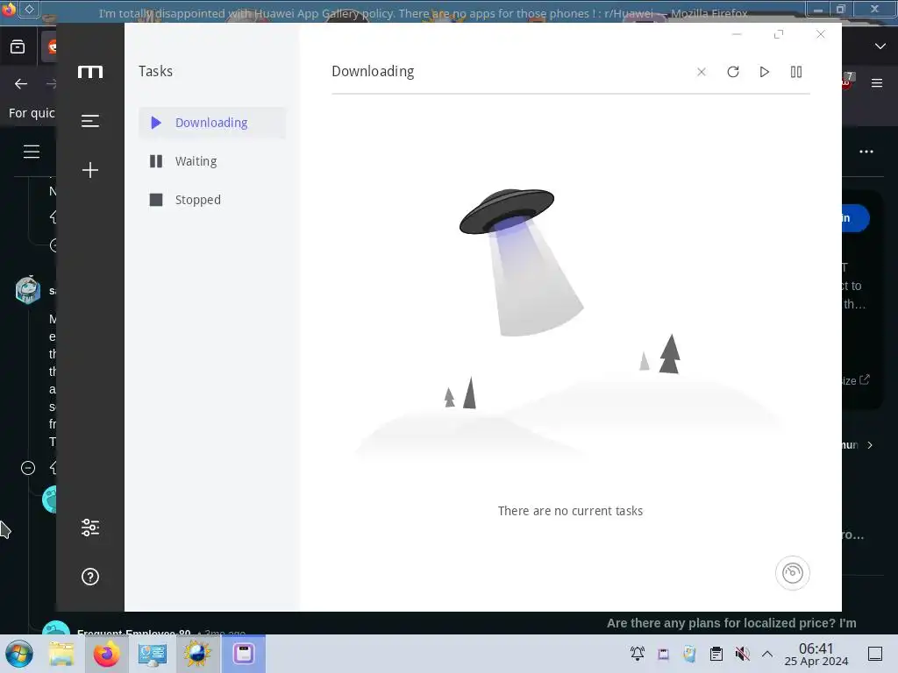Screen dimensions: 898x673
Task: Switch to the Waiting tasks
Action: click(212, 161)
